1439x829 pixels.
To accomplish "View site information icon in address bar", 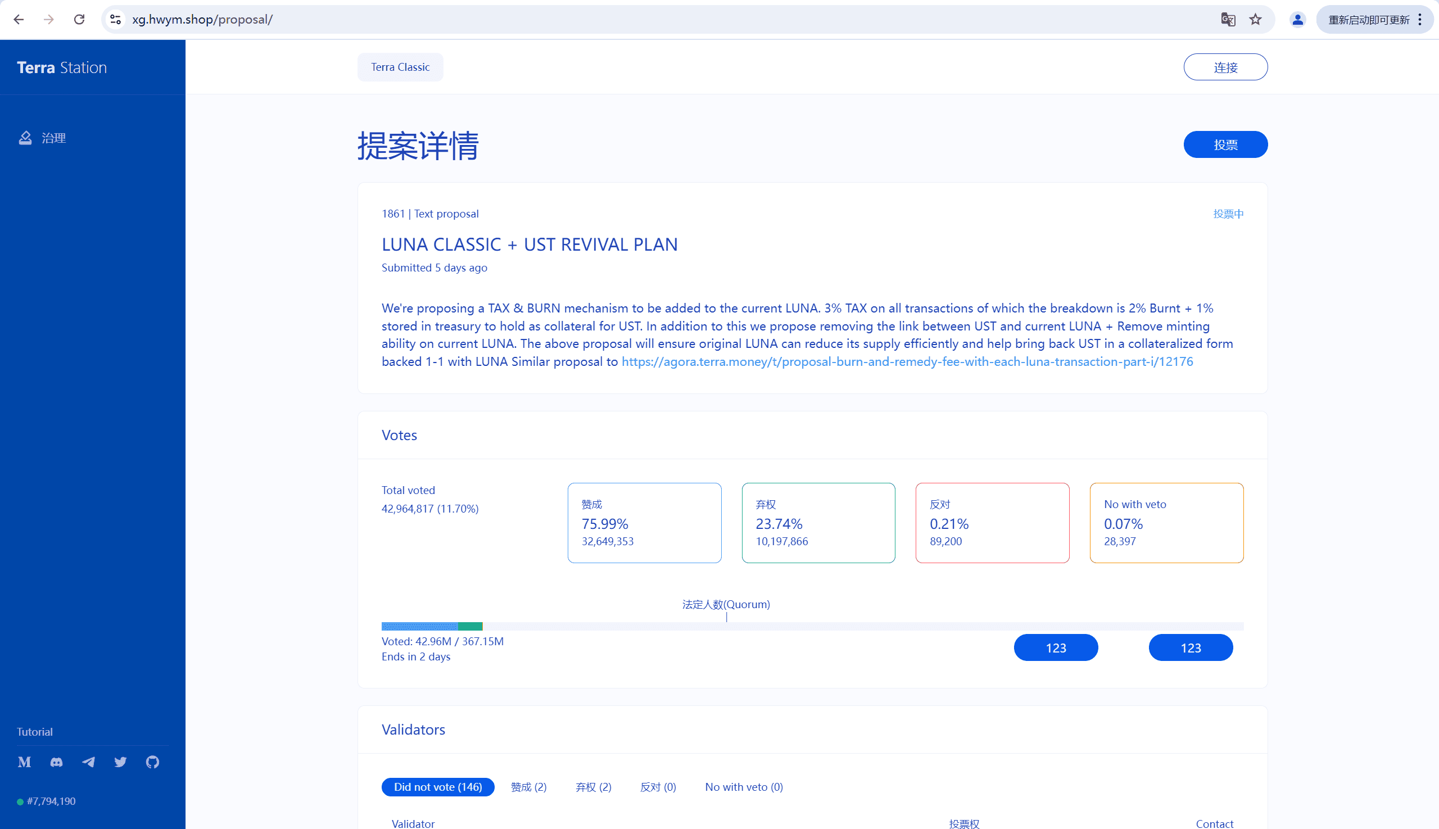I will click(116, 19).
